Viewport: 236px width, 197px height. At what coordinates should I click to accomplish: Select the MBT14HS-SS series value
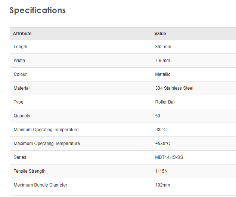point(169,157)
